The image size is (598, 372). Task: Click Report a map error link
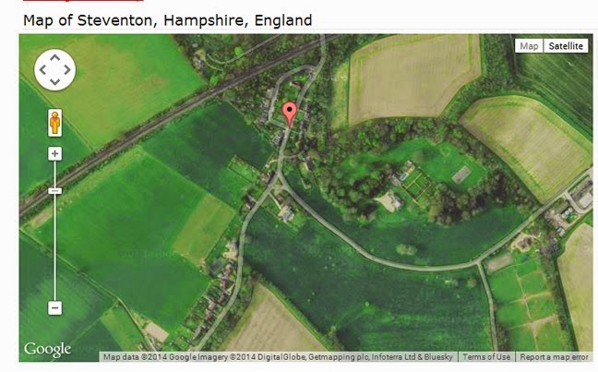point(554,357)
